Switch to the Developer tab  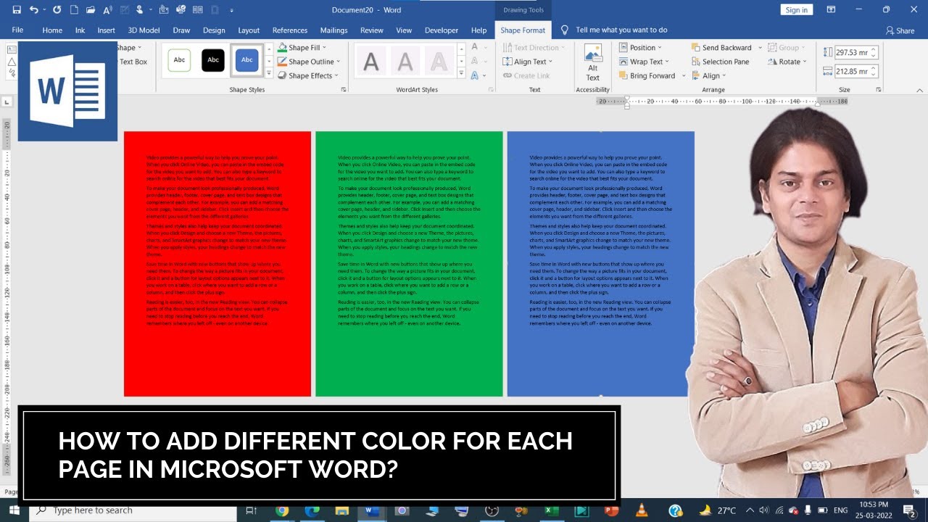(x=442, y=30)
